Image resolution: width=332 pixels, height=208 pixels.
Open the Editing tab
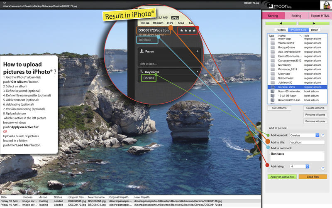[296, 16]
